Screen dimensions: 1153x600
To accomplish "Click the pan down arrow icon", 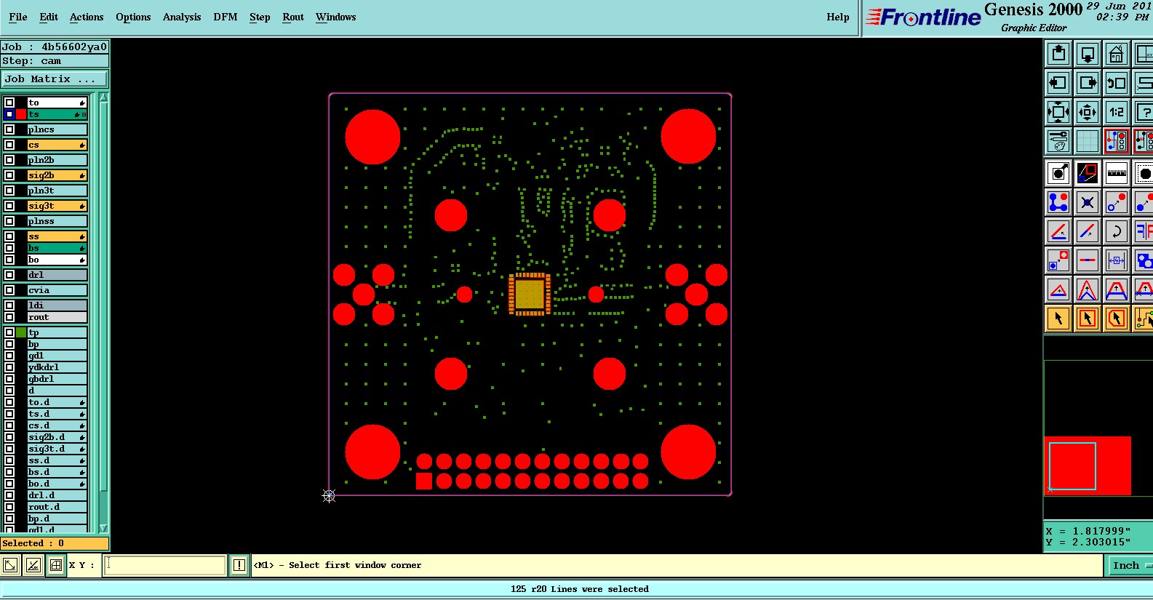I will (1088, 54).
